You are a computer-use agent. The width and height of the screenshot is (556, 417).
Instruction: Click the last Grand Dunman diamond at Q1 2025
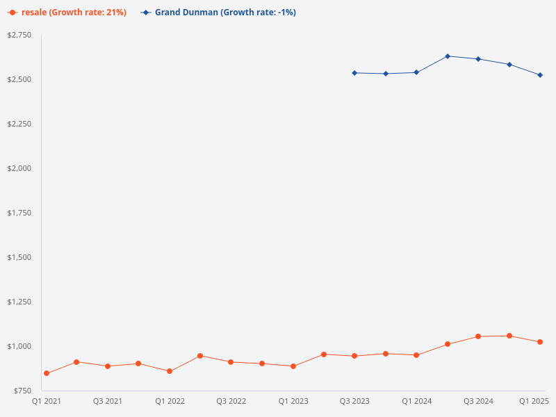[x=540, y=75]
